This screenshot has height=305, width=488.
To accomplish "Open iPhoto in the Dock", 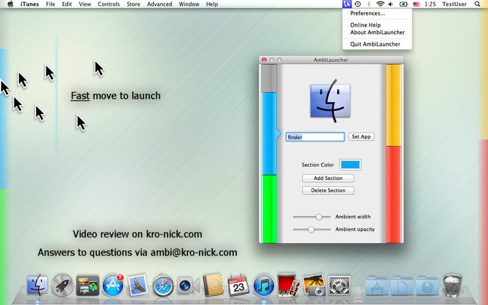I will 314,285.
